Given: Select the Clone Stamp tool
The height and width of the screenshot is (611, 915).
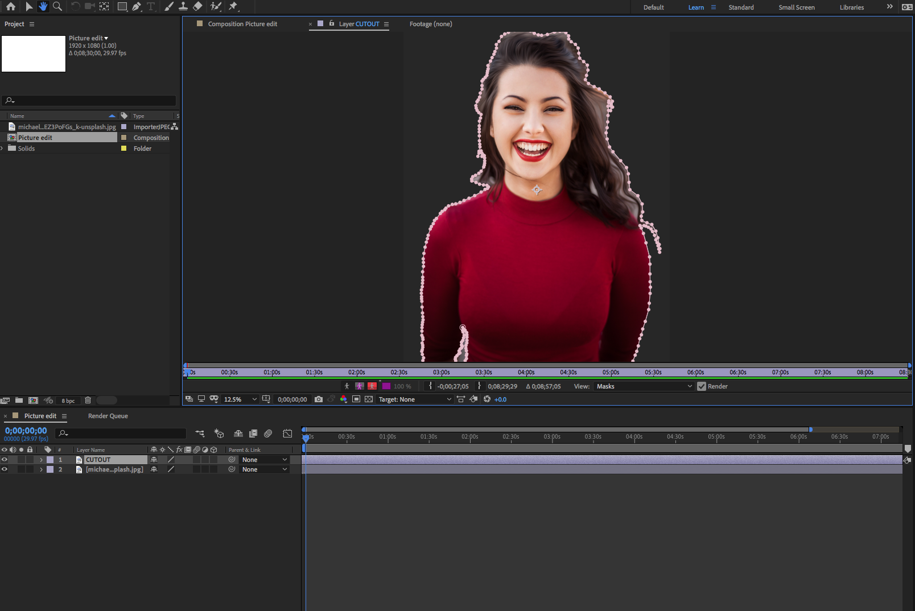Looking at the screenshot, I should click(x=183, y=7).
